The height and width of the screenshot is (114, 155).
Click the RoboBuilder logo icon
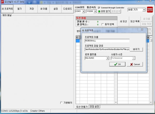click(150, 10)
